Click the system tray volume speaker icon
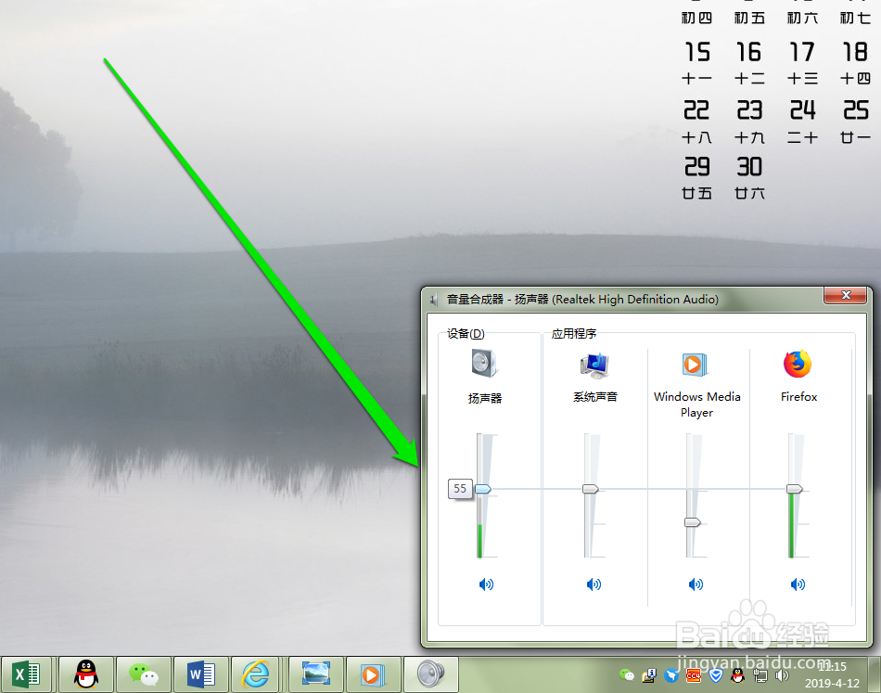 (x=782, y=675)
